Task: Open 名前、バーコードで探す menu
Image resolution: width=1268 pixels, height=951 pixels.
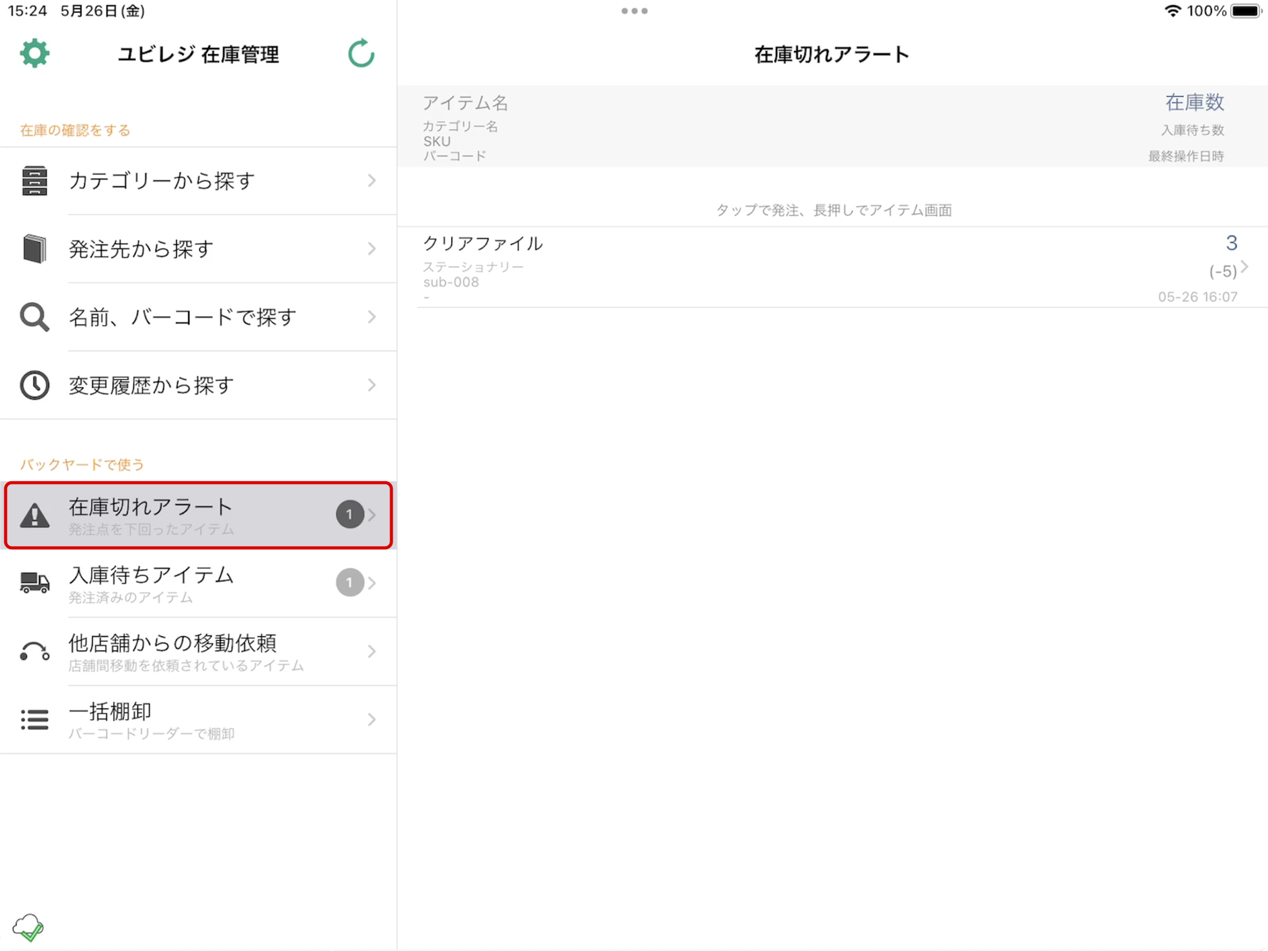Action: [x=198, y=317]
